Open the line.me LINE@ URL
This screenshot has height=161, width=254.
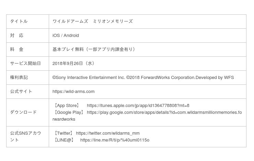[x=115, y=140]
